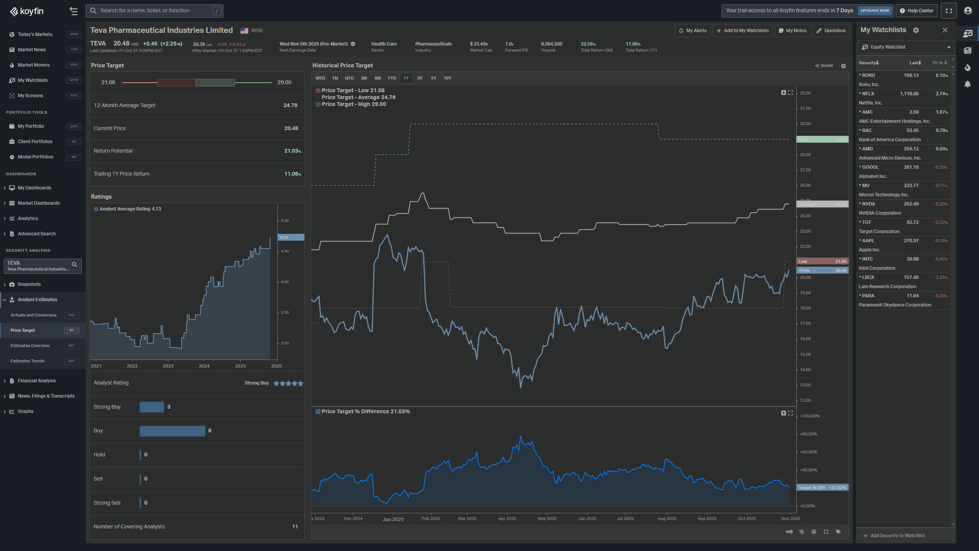Click the crop frame icon below the chart
Image resolution: width=979 pixels, height=551 pixels.
pyautogui.click(x=826, y=531)
